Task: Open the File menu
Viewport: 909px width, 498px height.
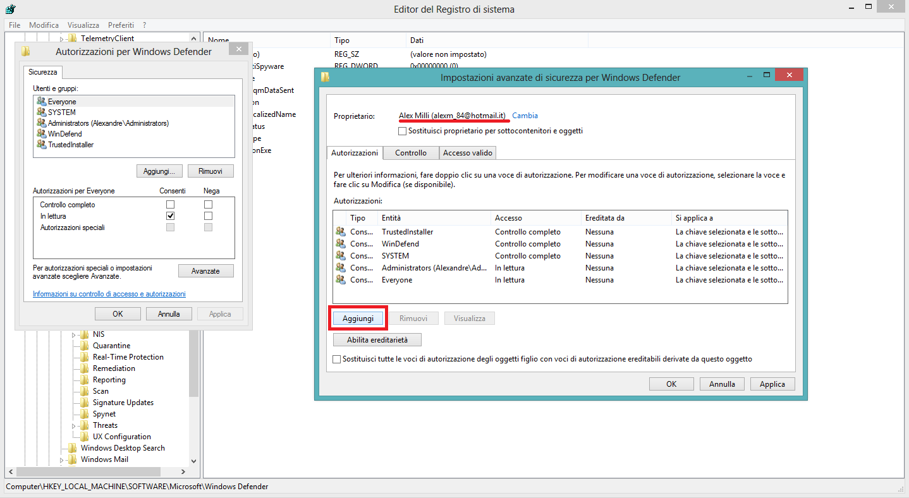Action: point(15,25)
